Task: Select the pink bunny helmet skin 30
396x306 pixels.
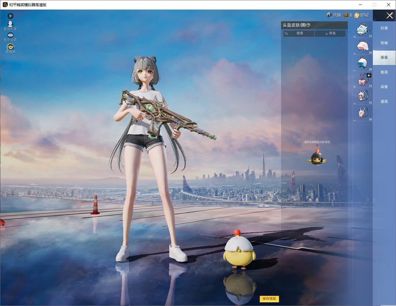Action: point(363,47)
